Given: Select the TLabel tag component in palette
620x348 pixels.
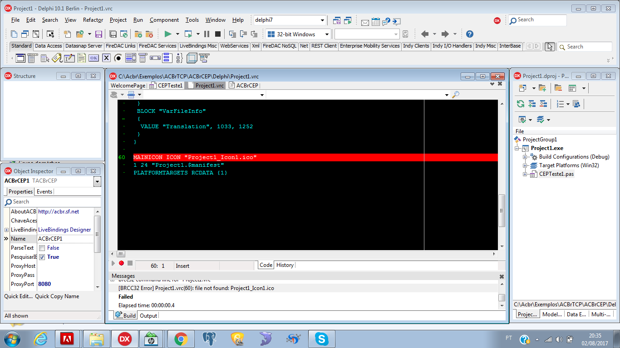Looking at the screenshot, I should 56,58.
